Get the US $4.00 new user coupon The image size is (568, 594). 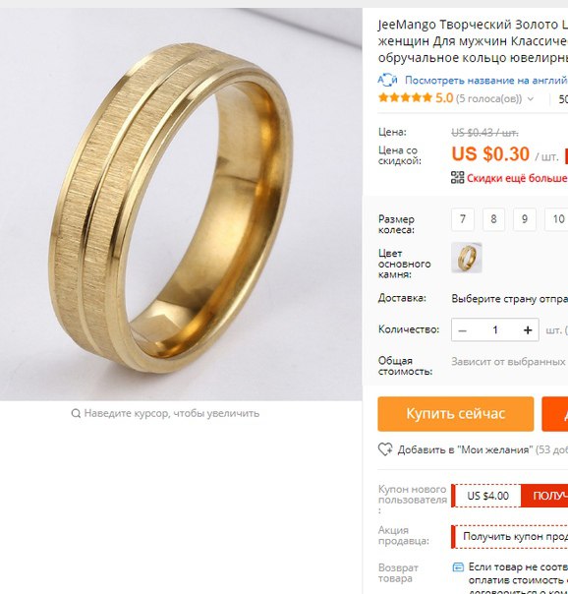[x=544, y=496]
